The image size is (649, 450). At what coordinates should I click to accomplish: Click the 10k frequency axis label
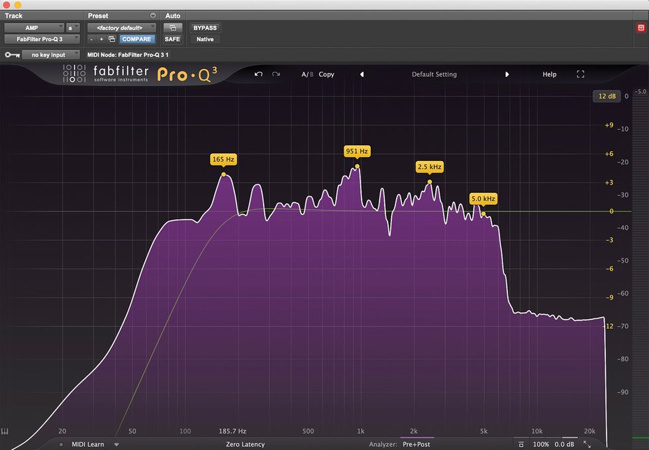(537, 431)
